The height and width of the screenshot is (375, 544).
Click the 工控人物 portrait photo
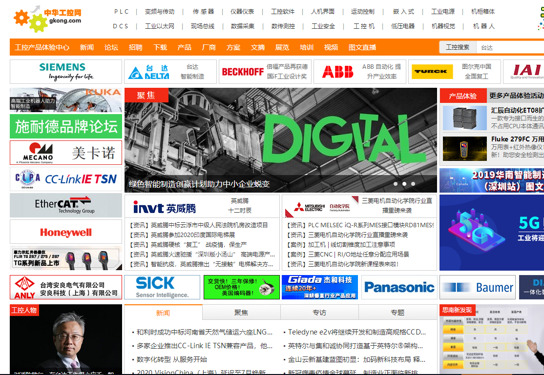66,339
